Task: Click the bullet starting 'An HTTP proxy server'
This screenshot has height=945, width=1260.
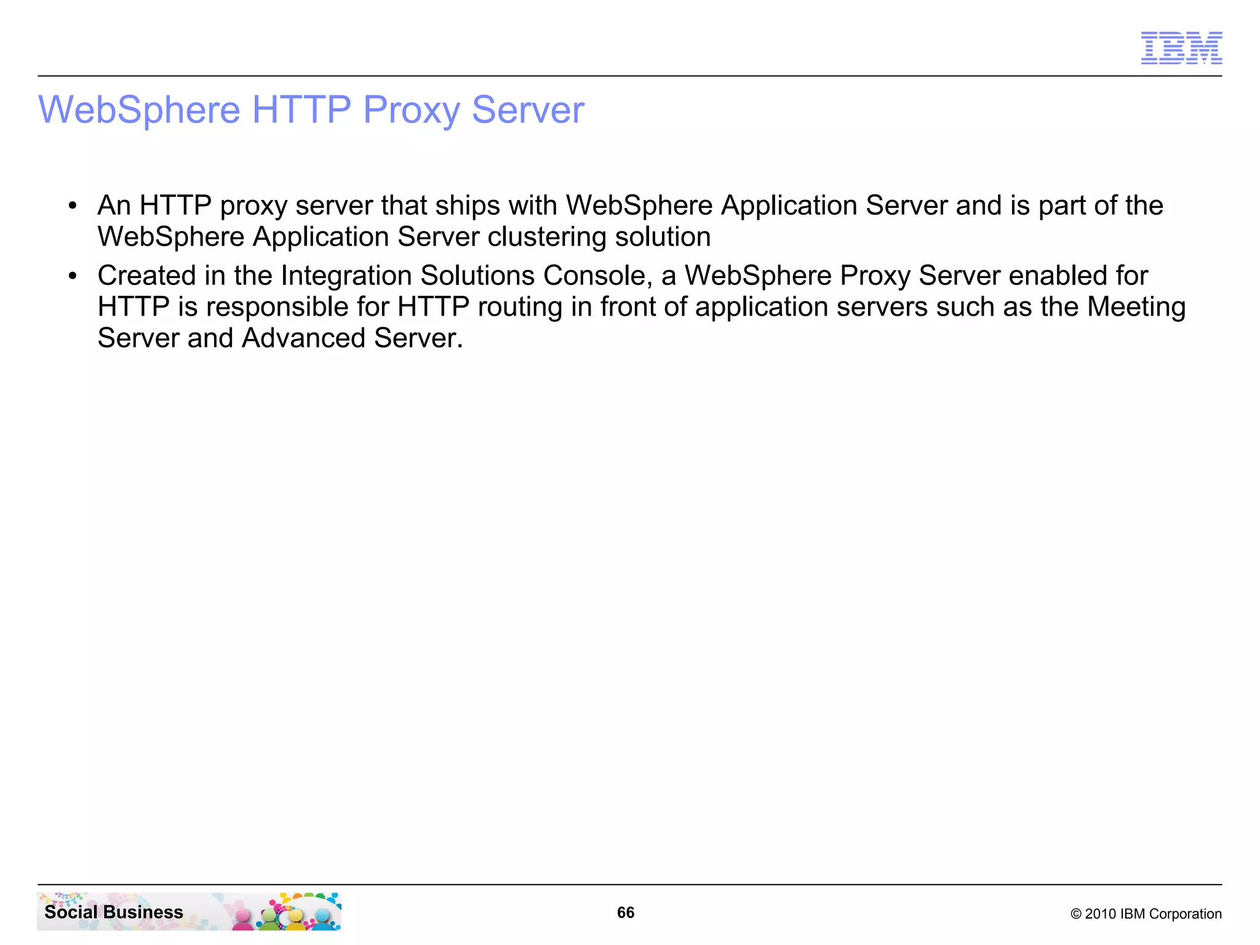Action: coord(630,221)
